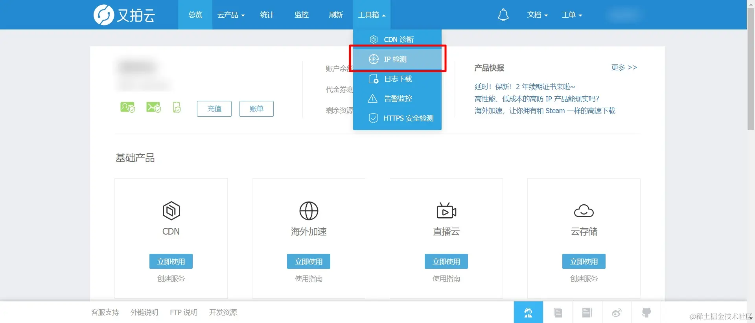Expand the 工单 dropdown
Image resolution: width=755 pixels, height=323 pixels.
[x=572, y=15]
